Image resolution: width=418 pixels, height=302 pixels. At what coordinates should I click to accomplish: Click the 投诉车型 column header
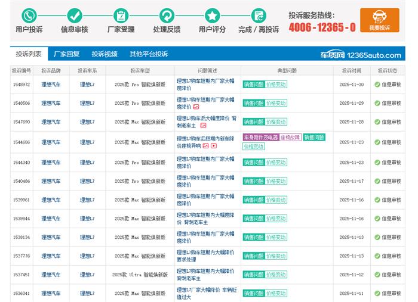[140, 71]
